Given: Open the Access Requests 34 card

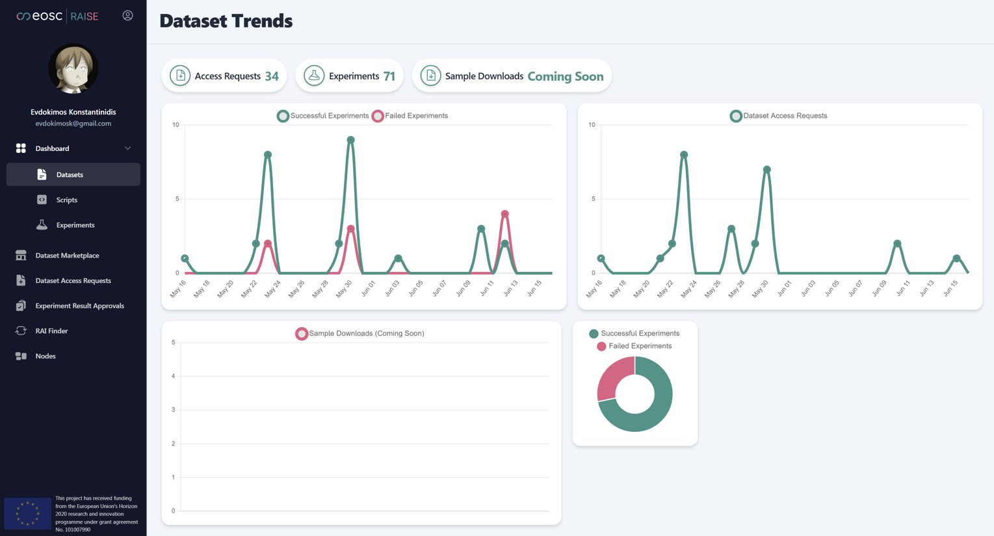Looking at the screenshot, I should (224, 75).
